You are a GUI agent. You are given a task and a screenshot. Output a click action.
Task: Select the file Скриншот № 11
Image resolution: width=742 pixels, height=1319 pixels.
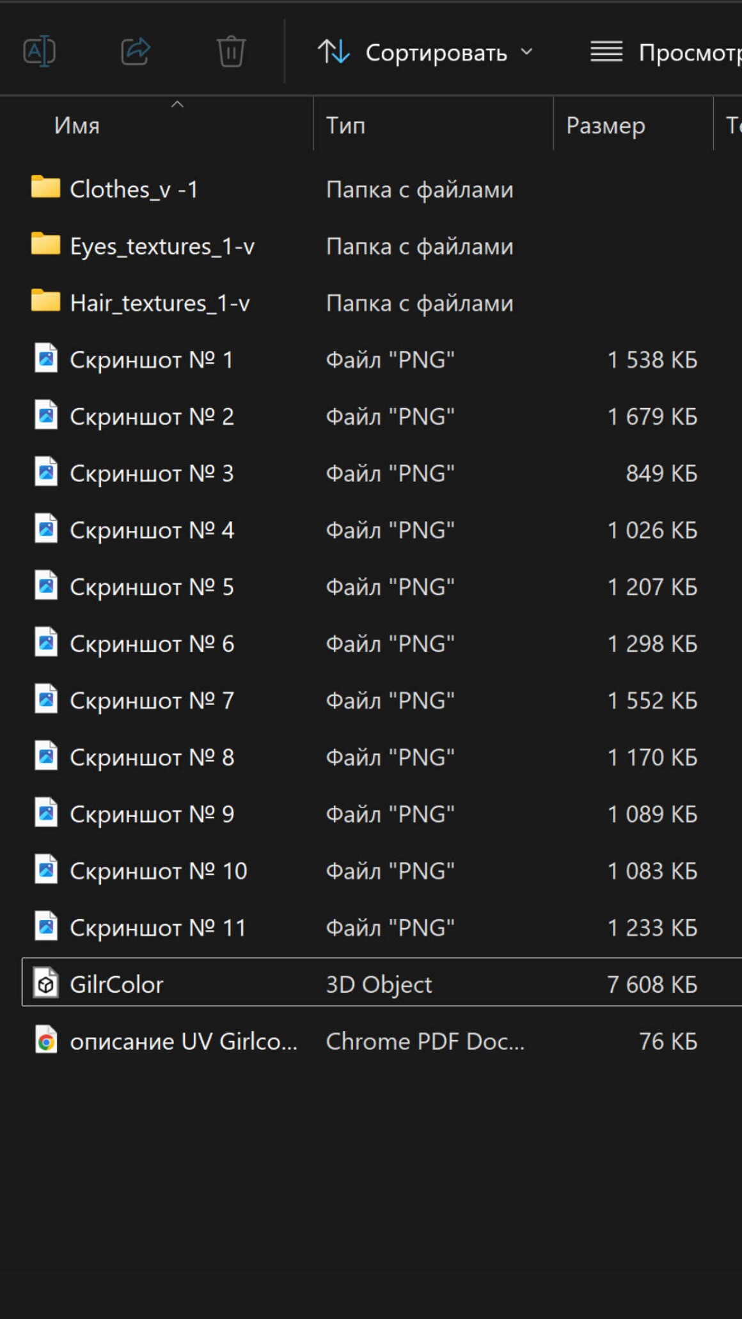pyautogui.click(x=158, y=928)
